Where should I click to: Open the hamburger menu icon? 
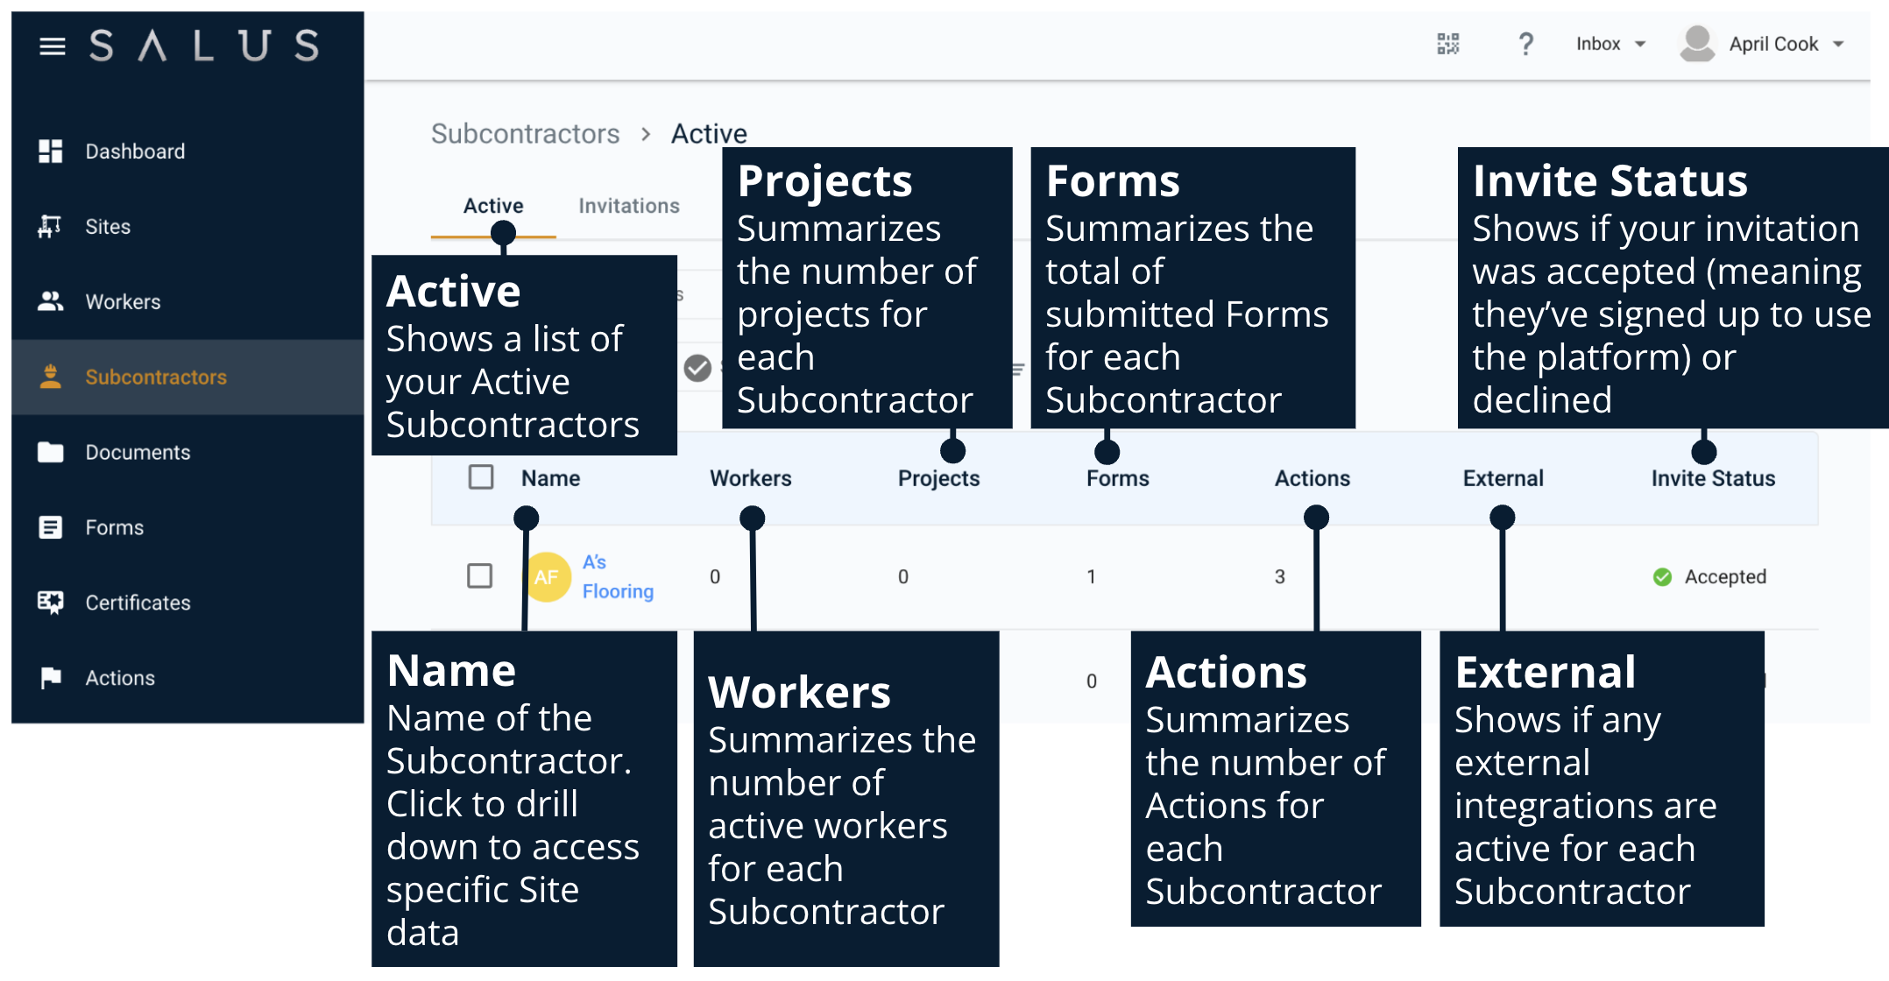click(x=53, y=46)
